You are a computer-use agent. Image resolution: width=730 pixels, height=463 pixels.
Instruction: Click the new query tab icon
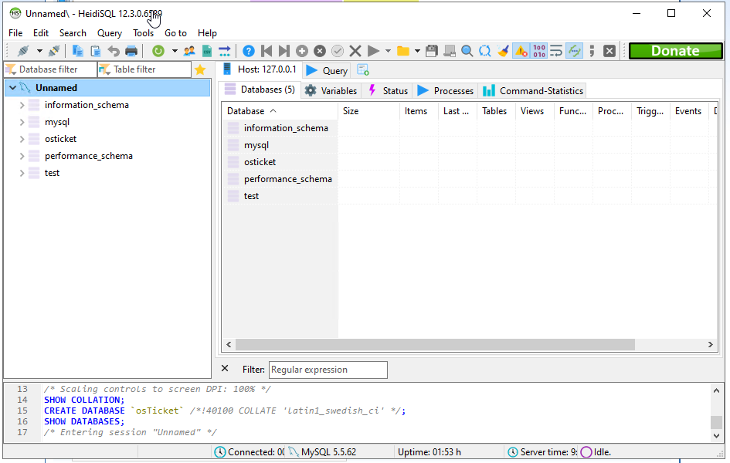[363, 70]
